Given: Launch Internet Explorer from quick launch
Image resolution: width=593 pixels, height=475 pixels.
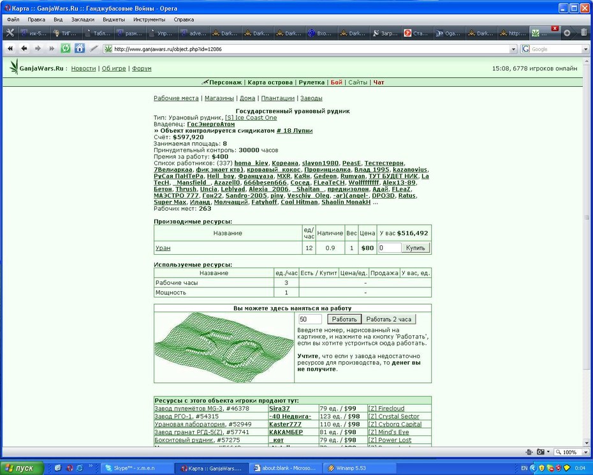Looking at the screenshot, I should 80,468.
